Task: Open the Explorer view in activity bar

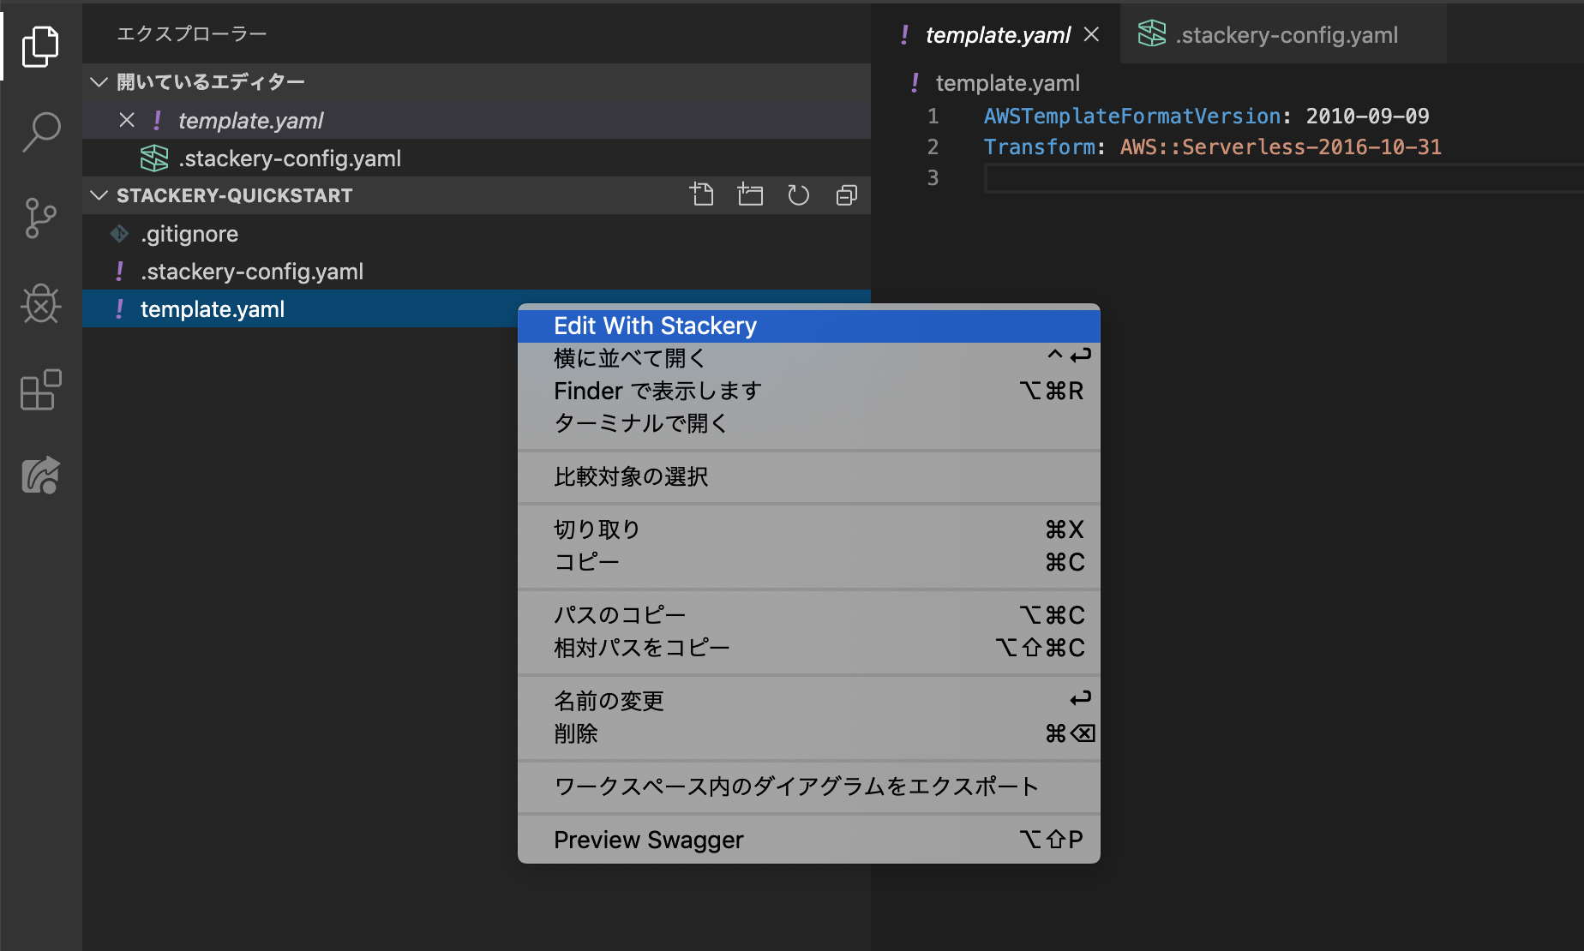Action: (x=40, y=46)
